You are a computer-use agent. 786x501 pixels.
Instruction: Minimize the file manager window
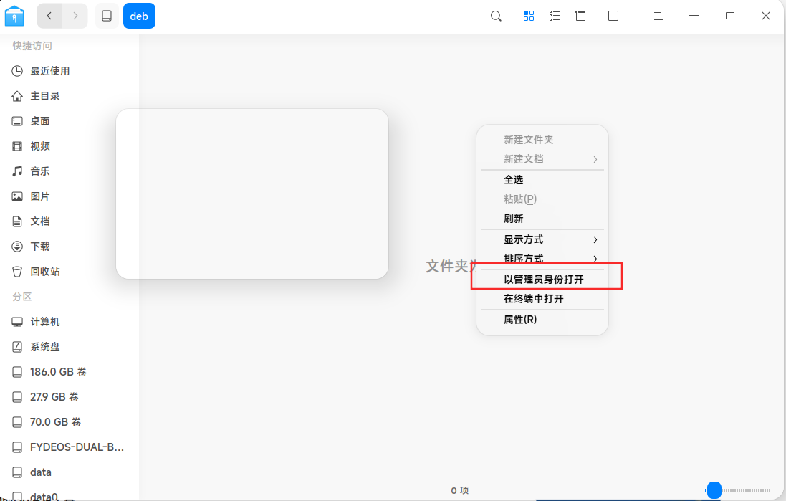[x=694, y=16]
